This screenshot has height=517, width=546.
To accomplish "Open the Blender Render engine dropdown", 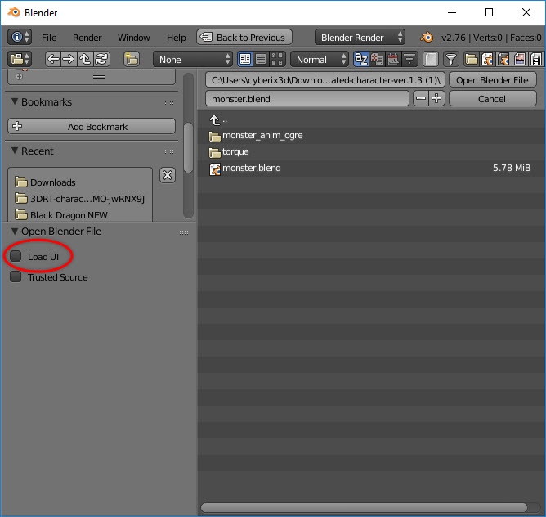I will tap(360, 37).
